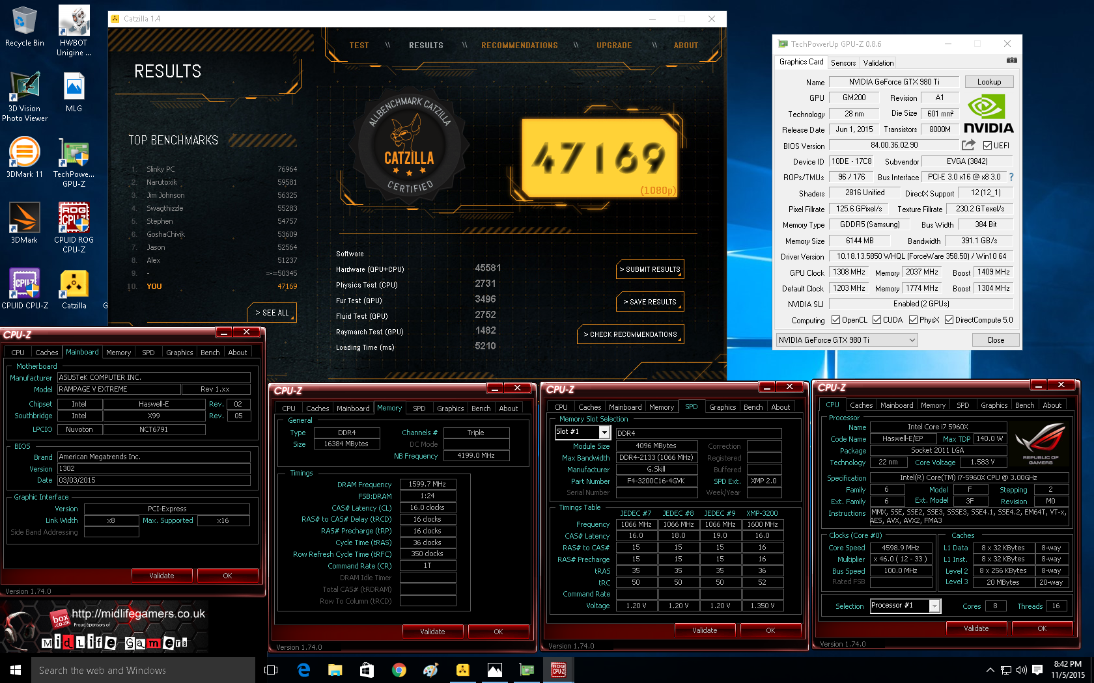Launch CPUID CPU-Z desktop shortcut
Image resolution: width=1094 pixels, height=683 pixels.
coord(25,288)
